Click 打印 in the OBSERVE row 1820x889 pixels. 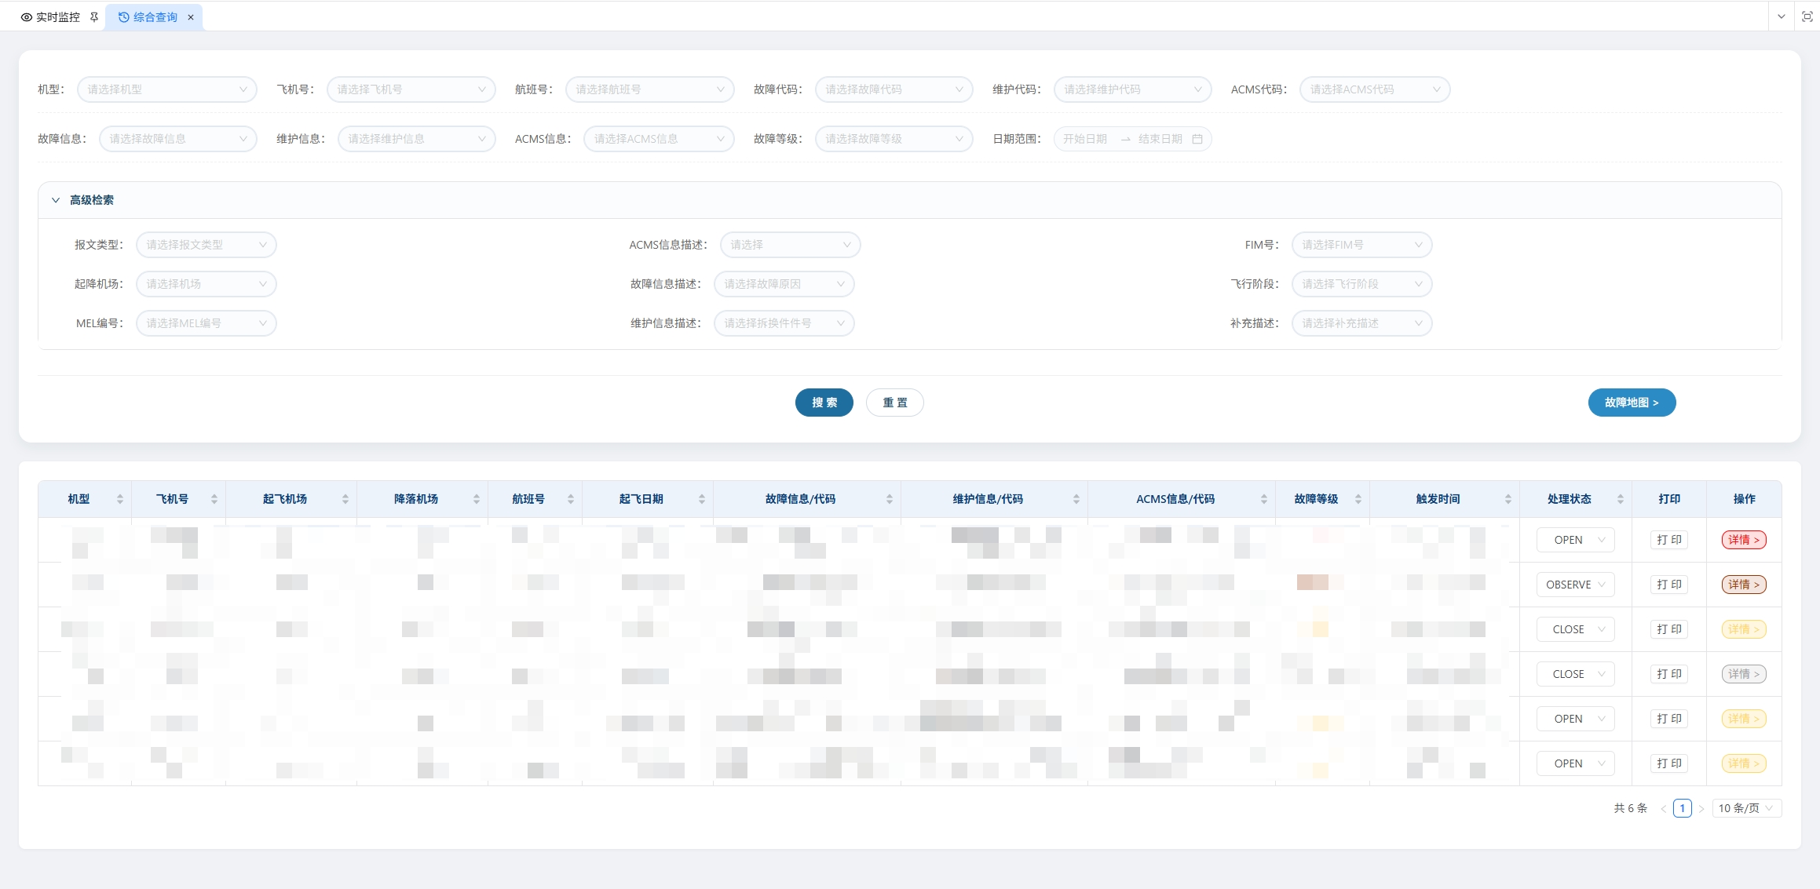(x=1669, y=585)
